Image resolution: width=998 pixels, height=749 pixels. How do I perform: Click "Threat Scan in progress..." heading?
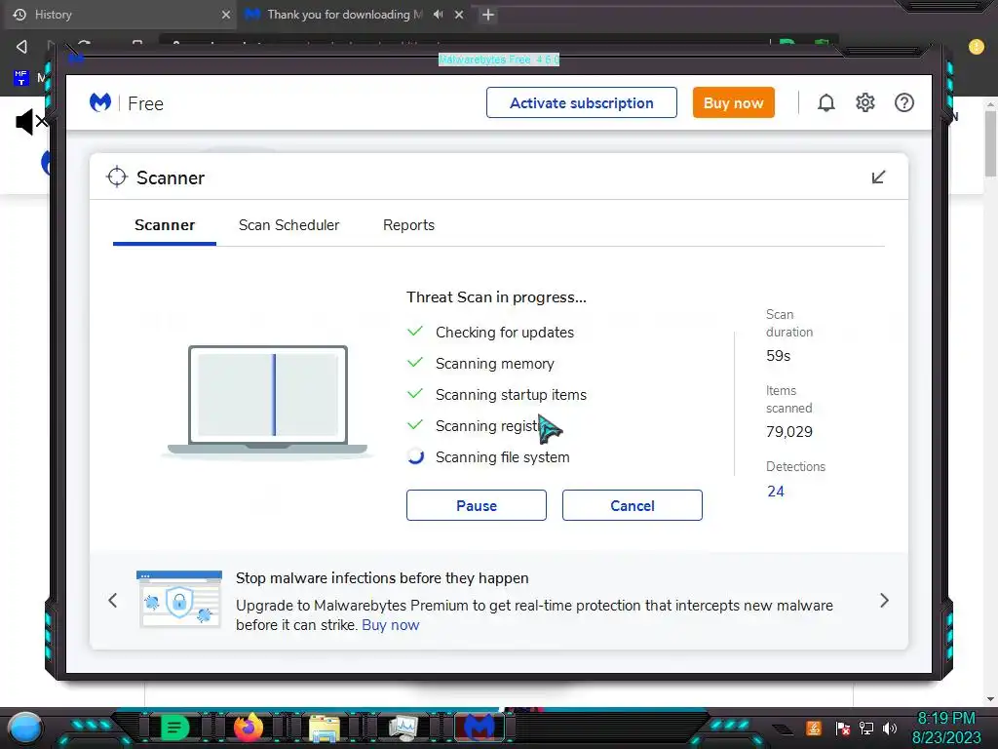496,297
